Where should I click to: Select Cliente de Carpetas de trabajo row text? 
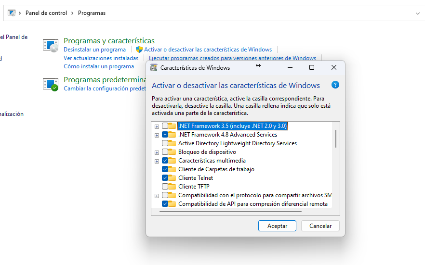[x=216, y=169]
